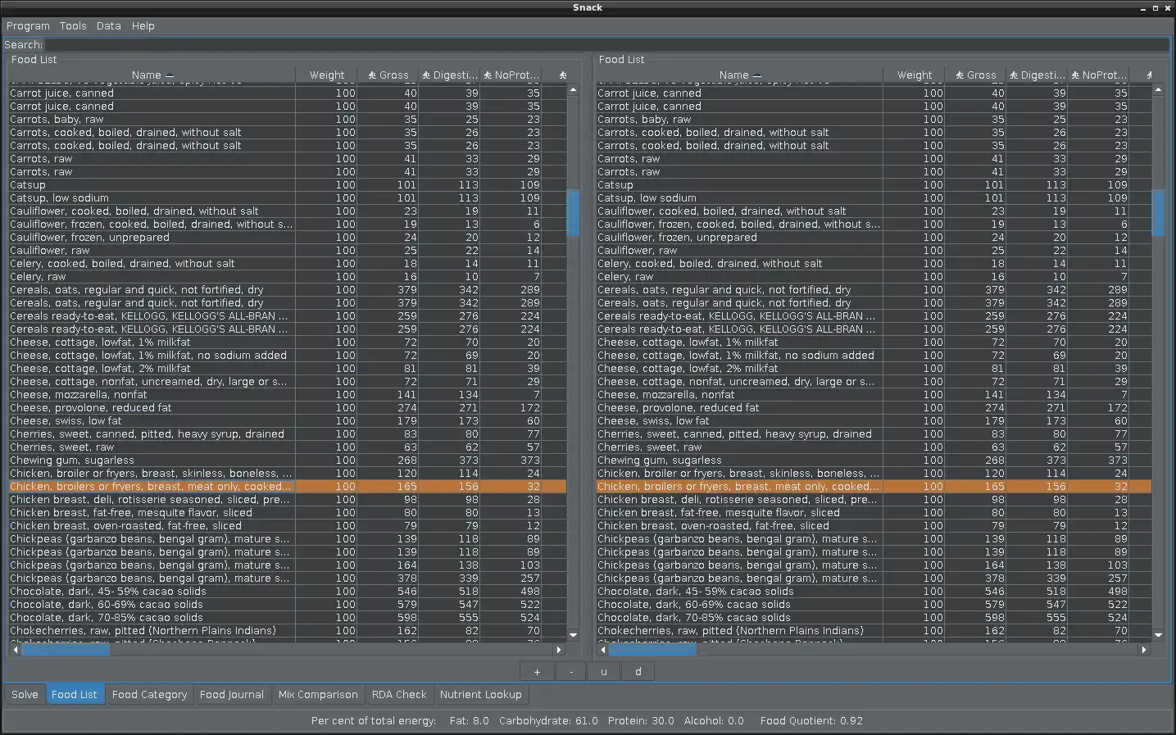
Task: Switch to the Food Journal tab
Action: (x=232, y=695)
